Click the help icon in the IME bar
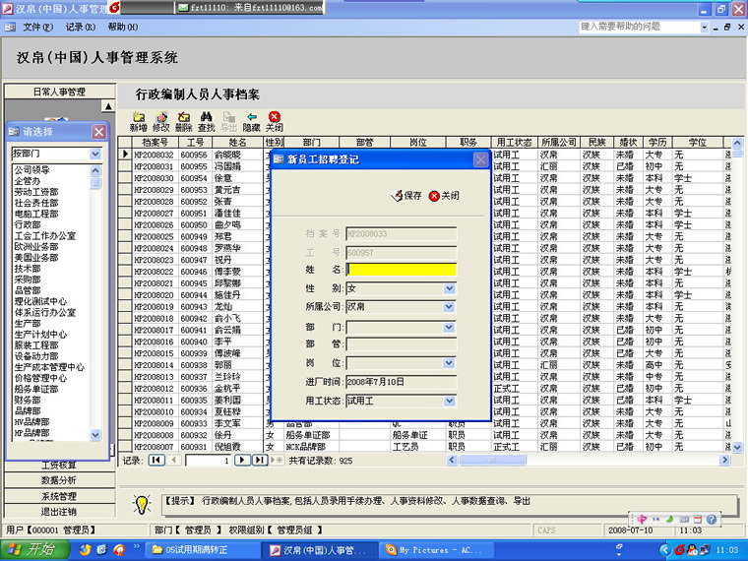 click(x=712, y=519)
